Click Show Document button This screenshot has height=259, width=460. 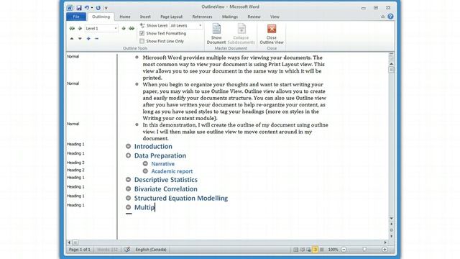point(216,34)
